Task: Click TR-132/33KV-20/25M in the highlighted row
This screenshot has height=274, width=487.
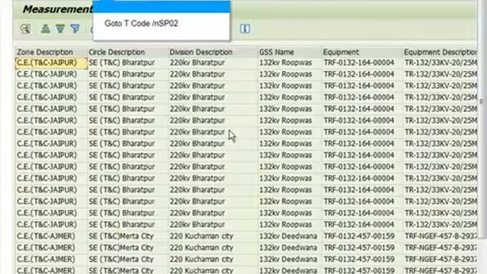Action: (441, 62)
